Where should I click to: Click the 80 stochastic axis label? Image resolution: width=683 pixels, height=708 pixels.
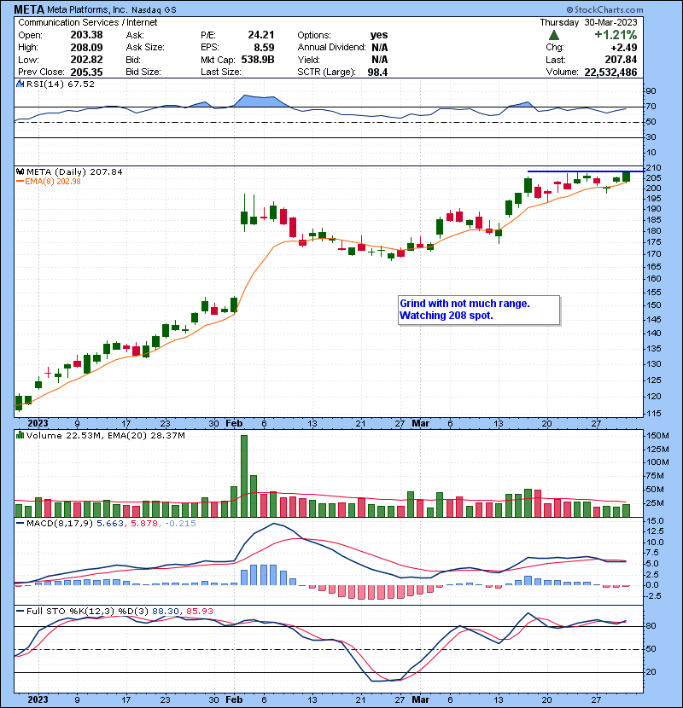[x=651, y=626]
